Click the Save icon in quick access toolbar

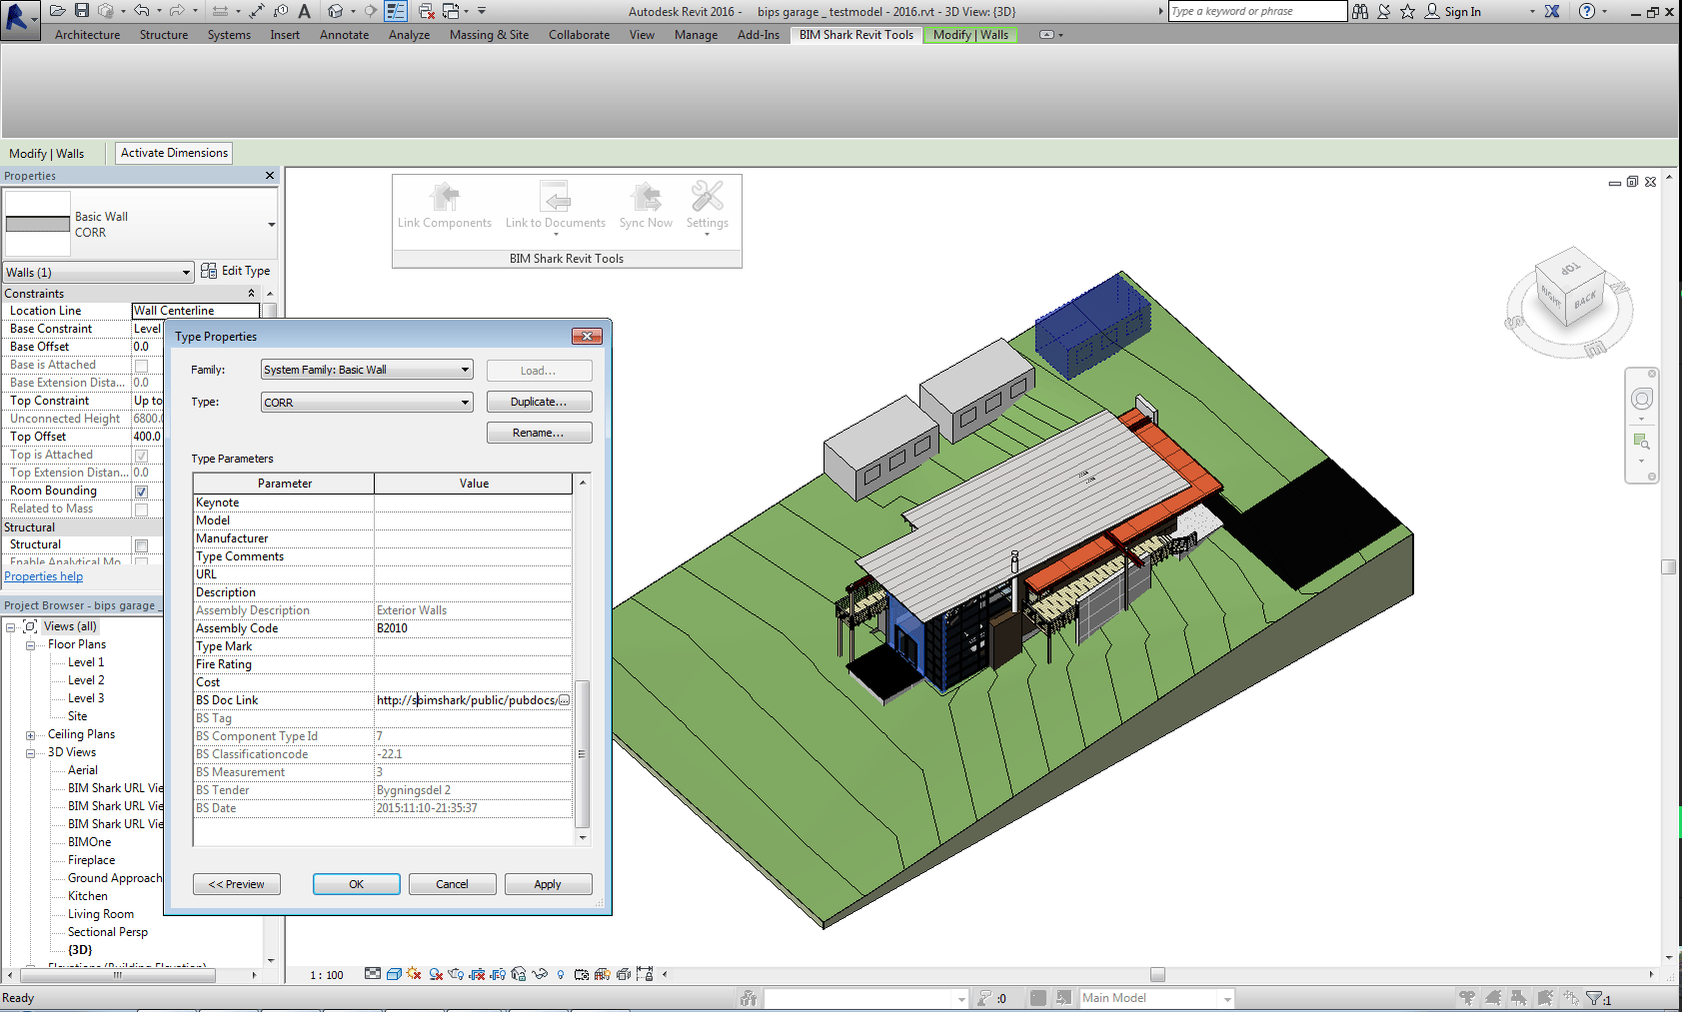(x=82, y=11)
